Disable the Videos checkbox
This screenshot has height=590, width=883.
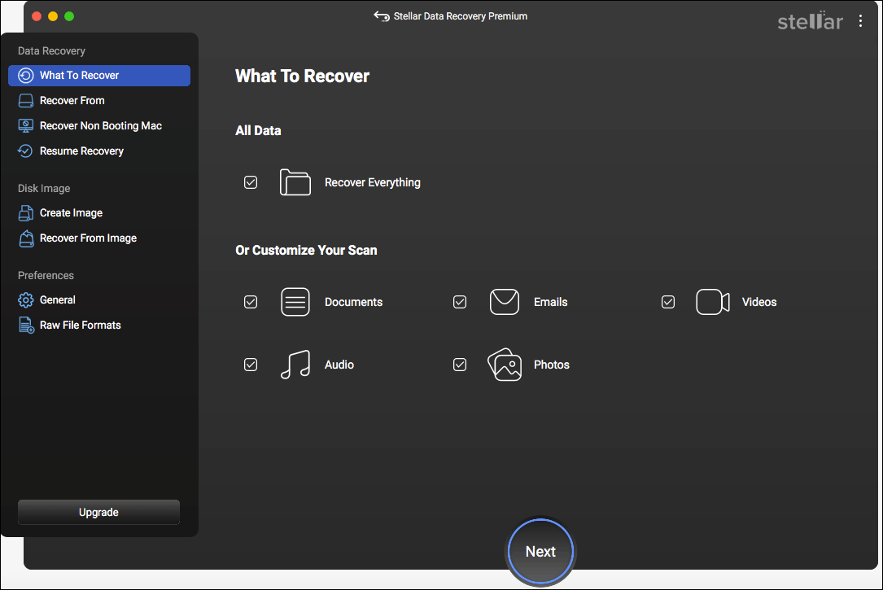point(668,302)
